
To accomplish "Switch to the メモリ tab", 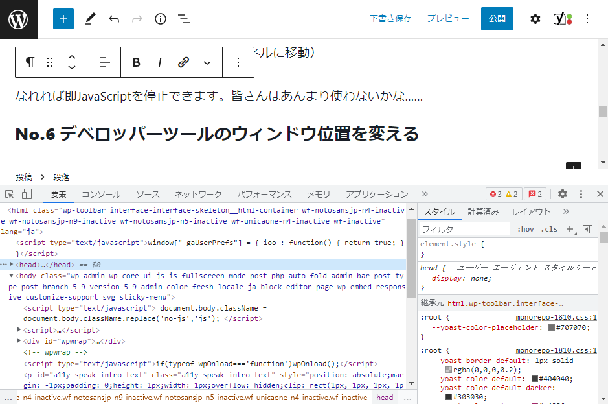I will click(319, 195).
